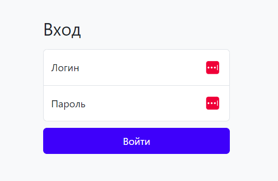
Task: Place the cursor in the username field
Action: (x=136, y=68)
